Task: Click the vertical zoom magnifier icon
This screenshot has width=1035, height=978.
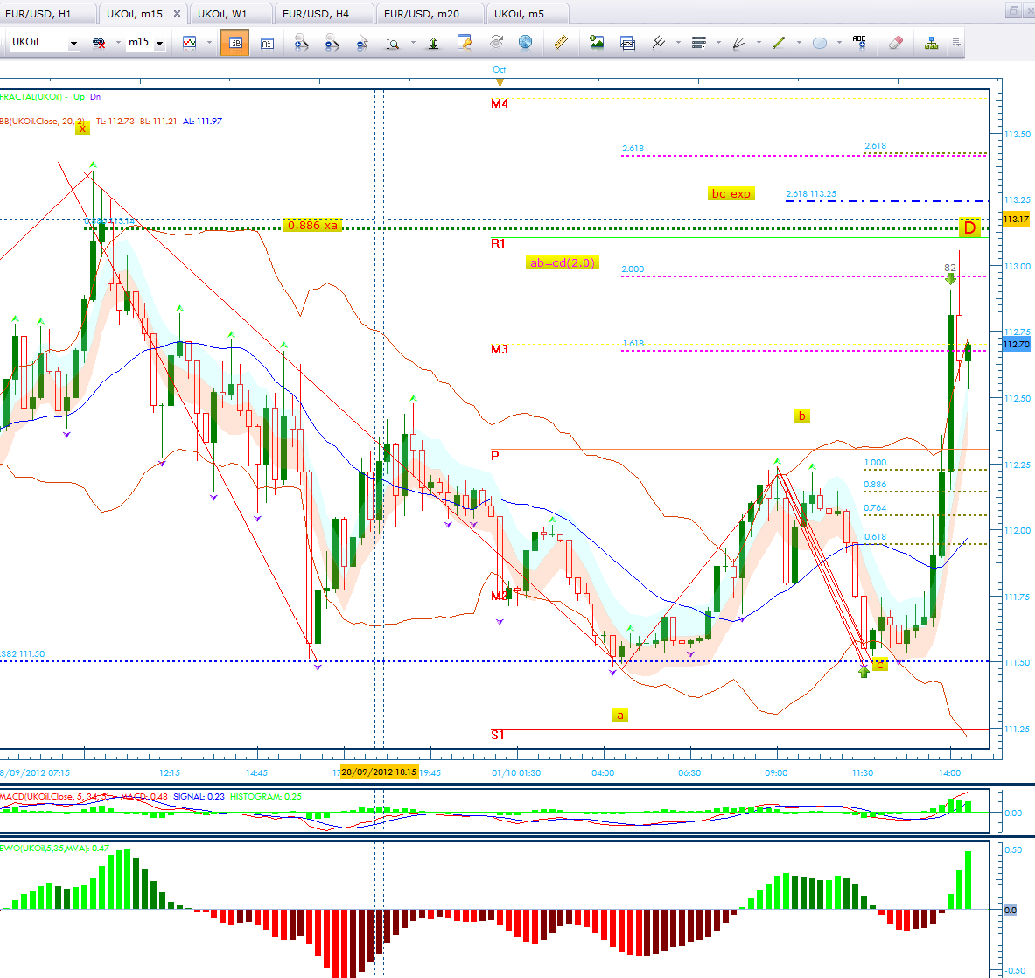Action: tap(393, 44)
